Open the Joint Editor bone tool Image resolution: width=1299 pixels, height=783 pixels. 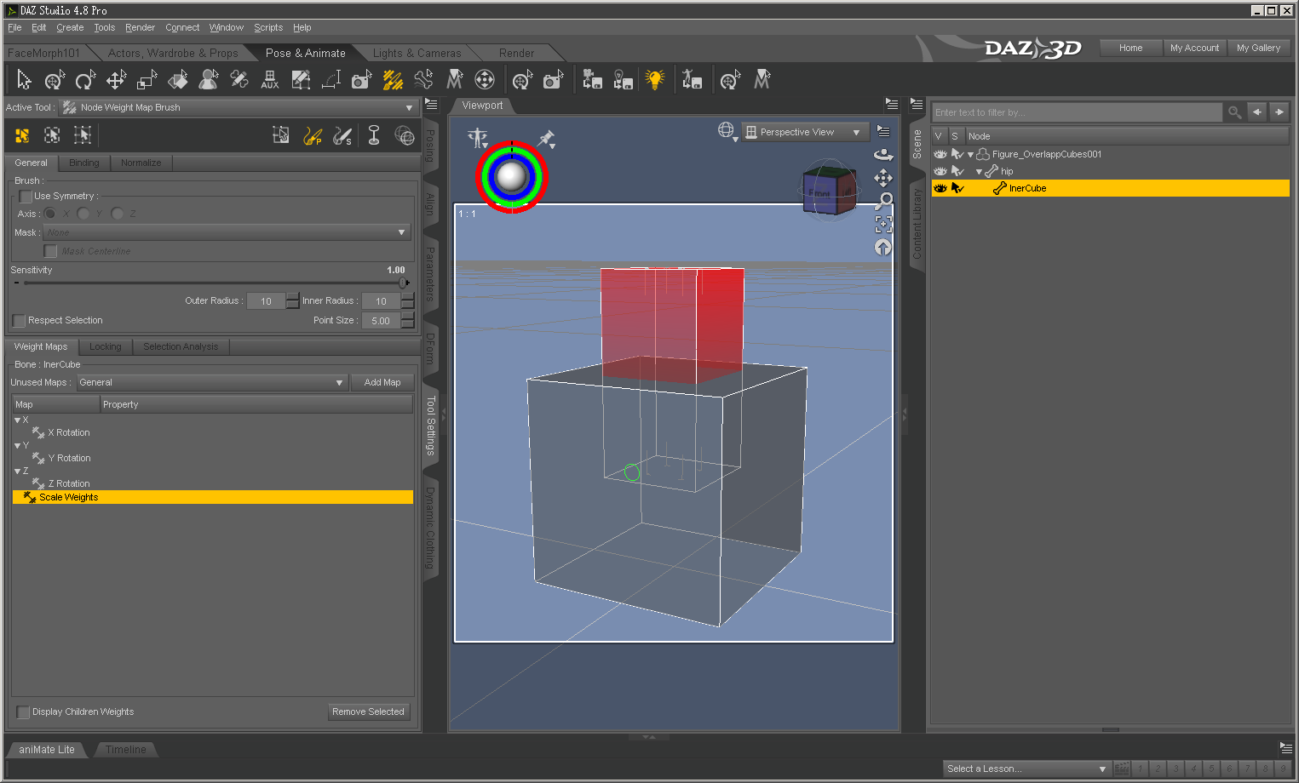click(239, 80)
